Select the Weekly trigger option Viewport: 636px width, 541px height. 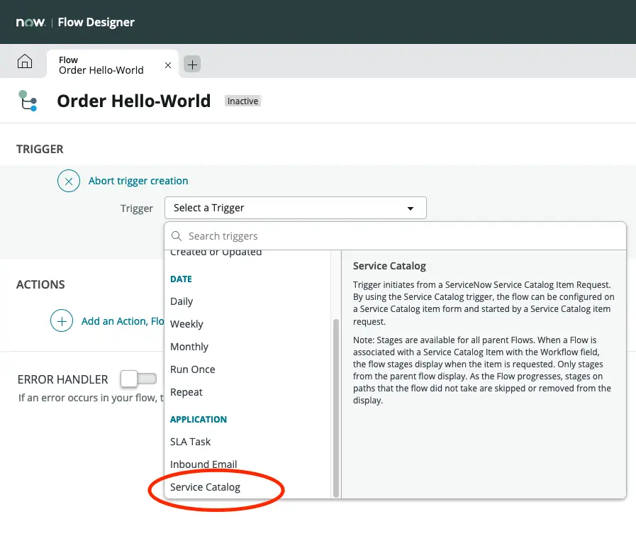[x=186, y=324]
